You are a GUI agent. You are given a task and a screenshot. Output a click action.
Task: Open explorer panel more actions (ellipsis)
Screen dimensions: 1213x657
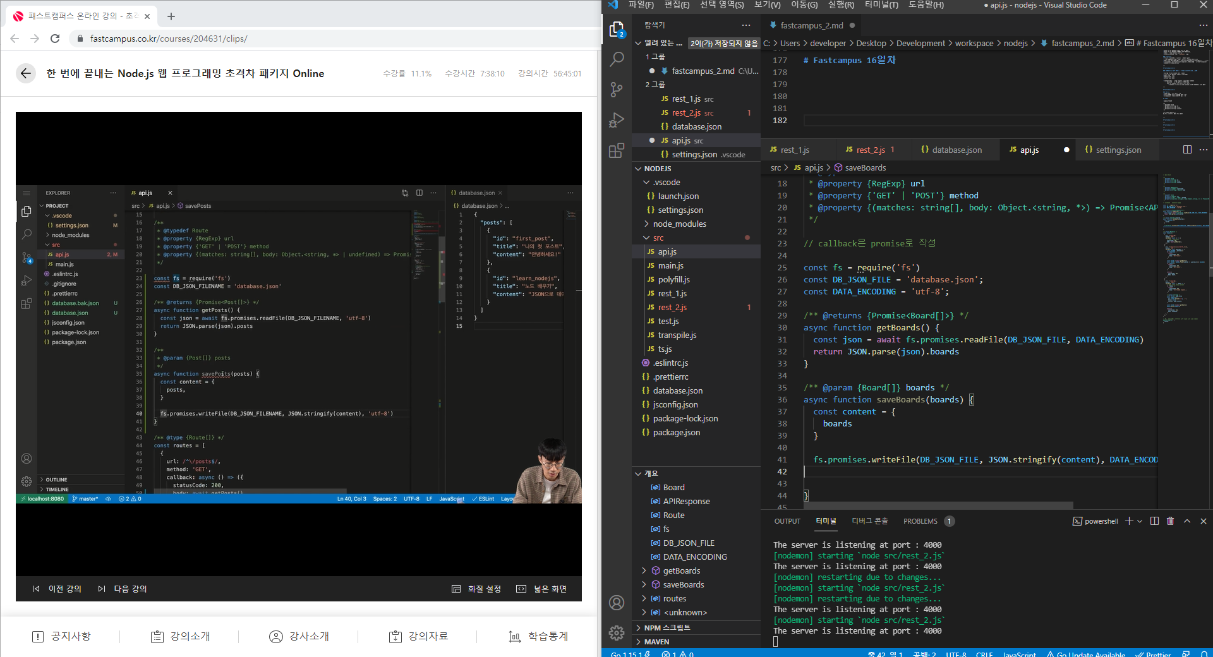point(746,25)
